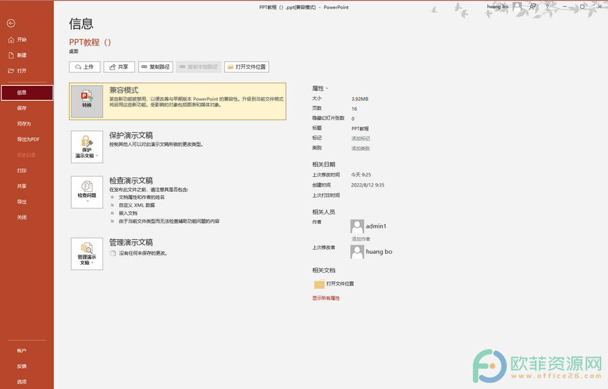Click the red PPT教程（）file name heading
This screenshot has height=389, width=608.
coord(91,43)
